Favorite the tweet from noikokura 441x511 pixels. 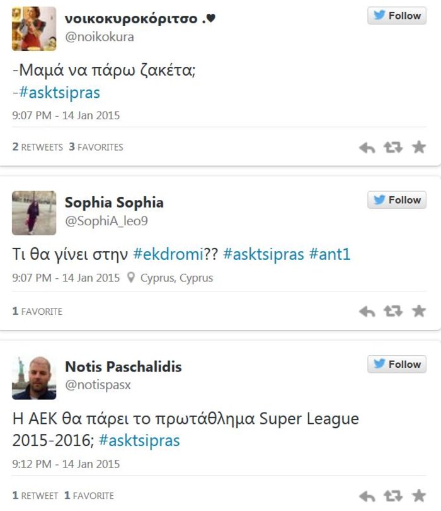417,146
